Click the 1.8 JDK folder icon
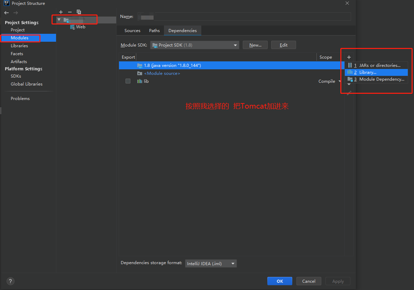Image resolution: width=414 pixels, height=290 pixels. 140,65
